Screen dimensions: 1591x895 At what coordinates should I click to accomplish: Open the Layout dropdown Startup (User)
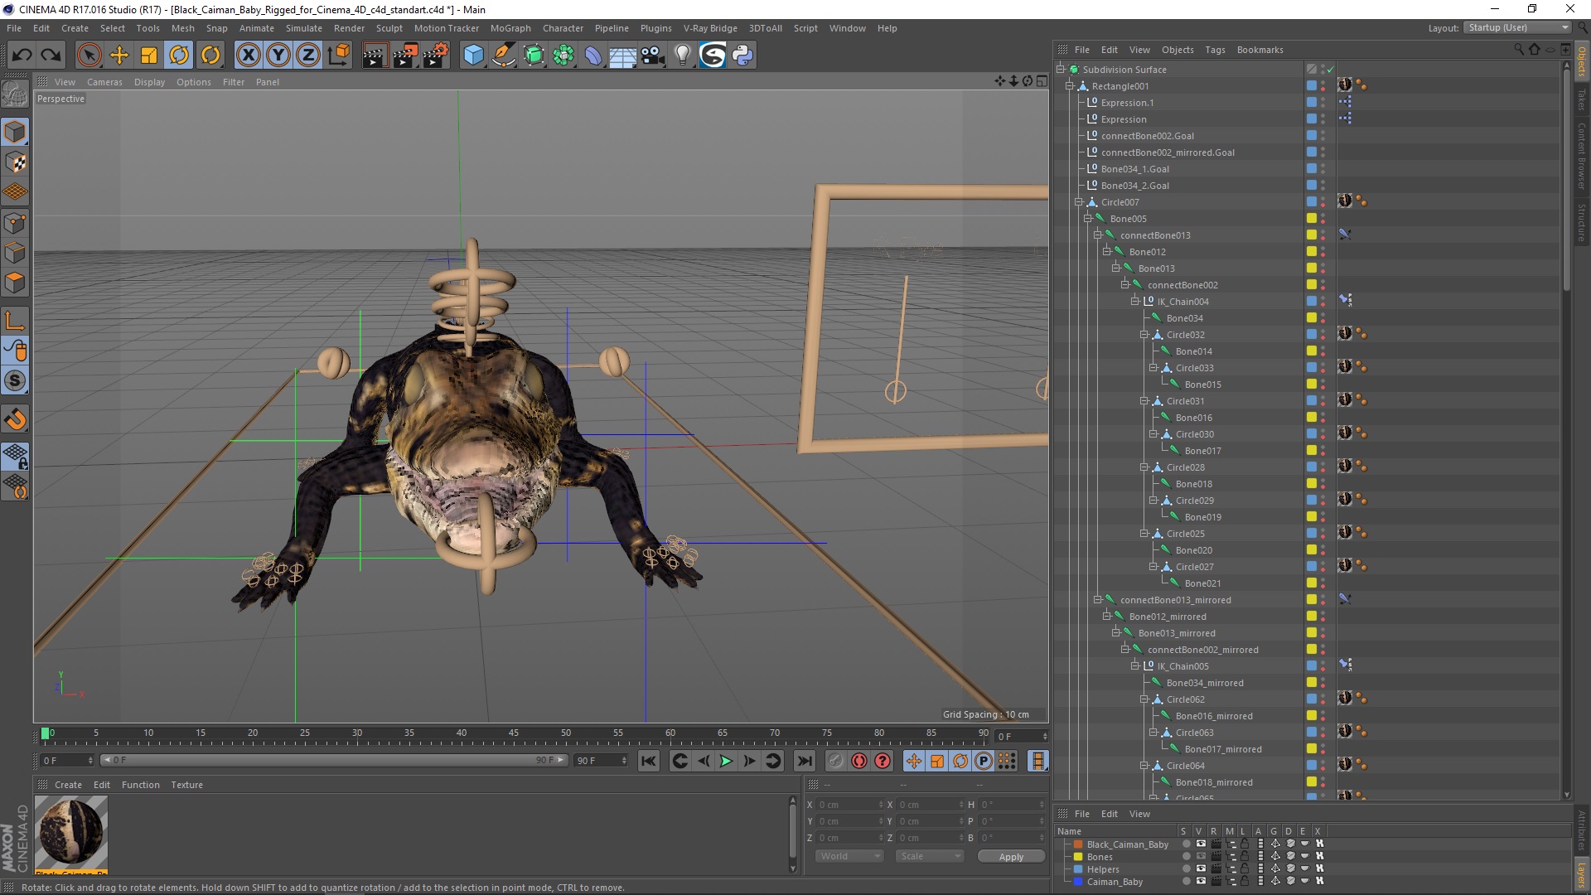pos(1516,27)
